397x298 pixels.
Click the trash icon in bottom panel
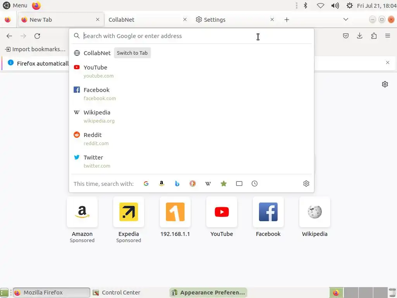coord(392,293)
